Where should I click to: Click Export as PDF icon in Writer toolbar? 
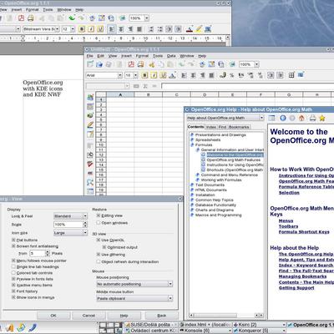pos(21,18)
